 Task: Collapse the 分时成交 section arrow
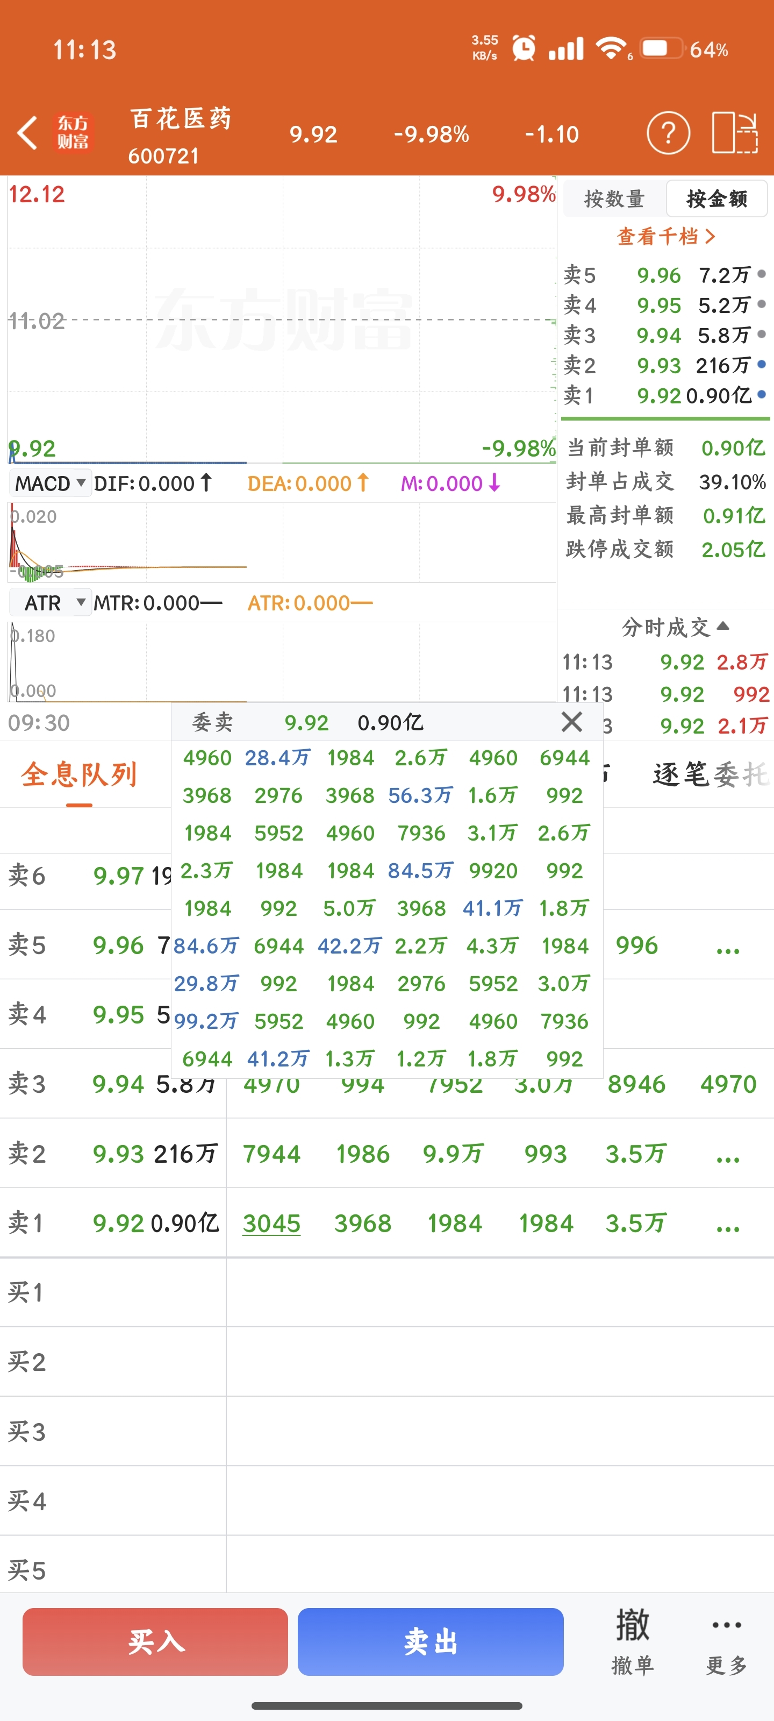click(722, 626)
